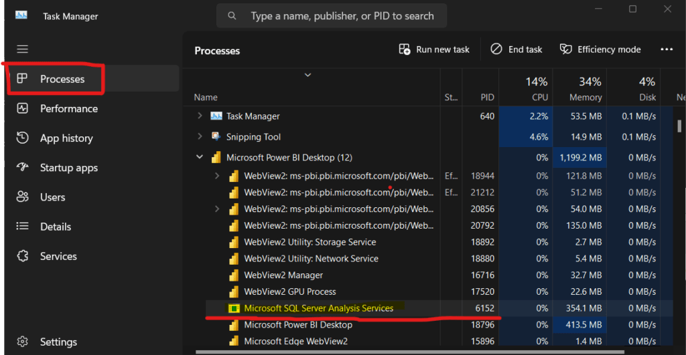The image size is (686, 355).
Task: Select the Microsoft Power BI Desktop row PID 18796
Action: click(x=439, y=325)
